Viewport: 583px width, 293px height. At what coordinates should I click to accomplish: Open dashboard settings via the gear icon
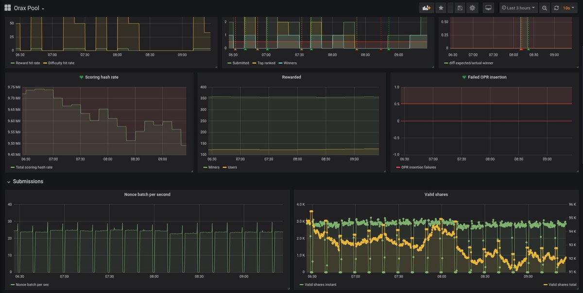472,8
